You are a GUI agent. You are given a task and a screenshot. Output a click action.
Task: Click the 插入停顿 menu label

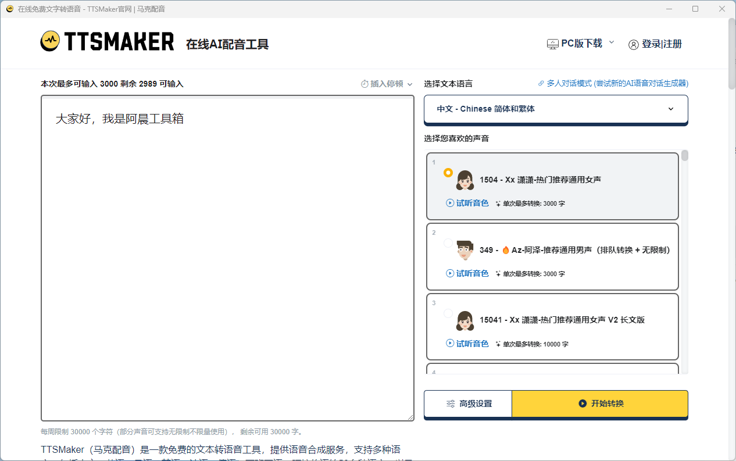click(x=387, y=84)
